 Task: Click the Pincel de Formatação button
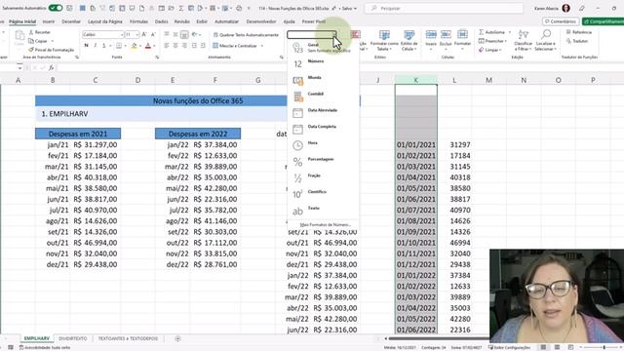52,50
